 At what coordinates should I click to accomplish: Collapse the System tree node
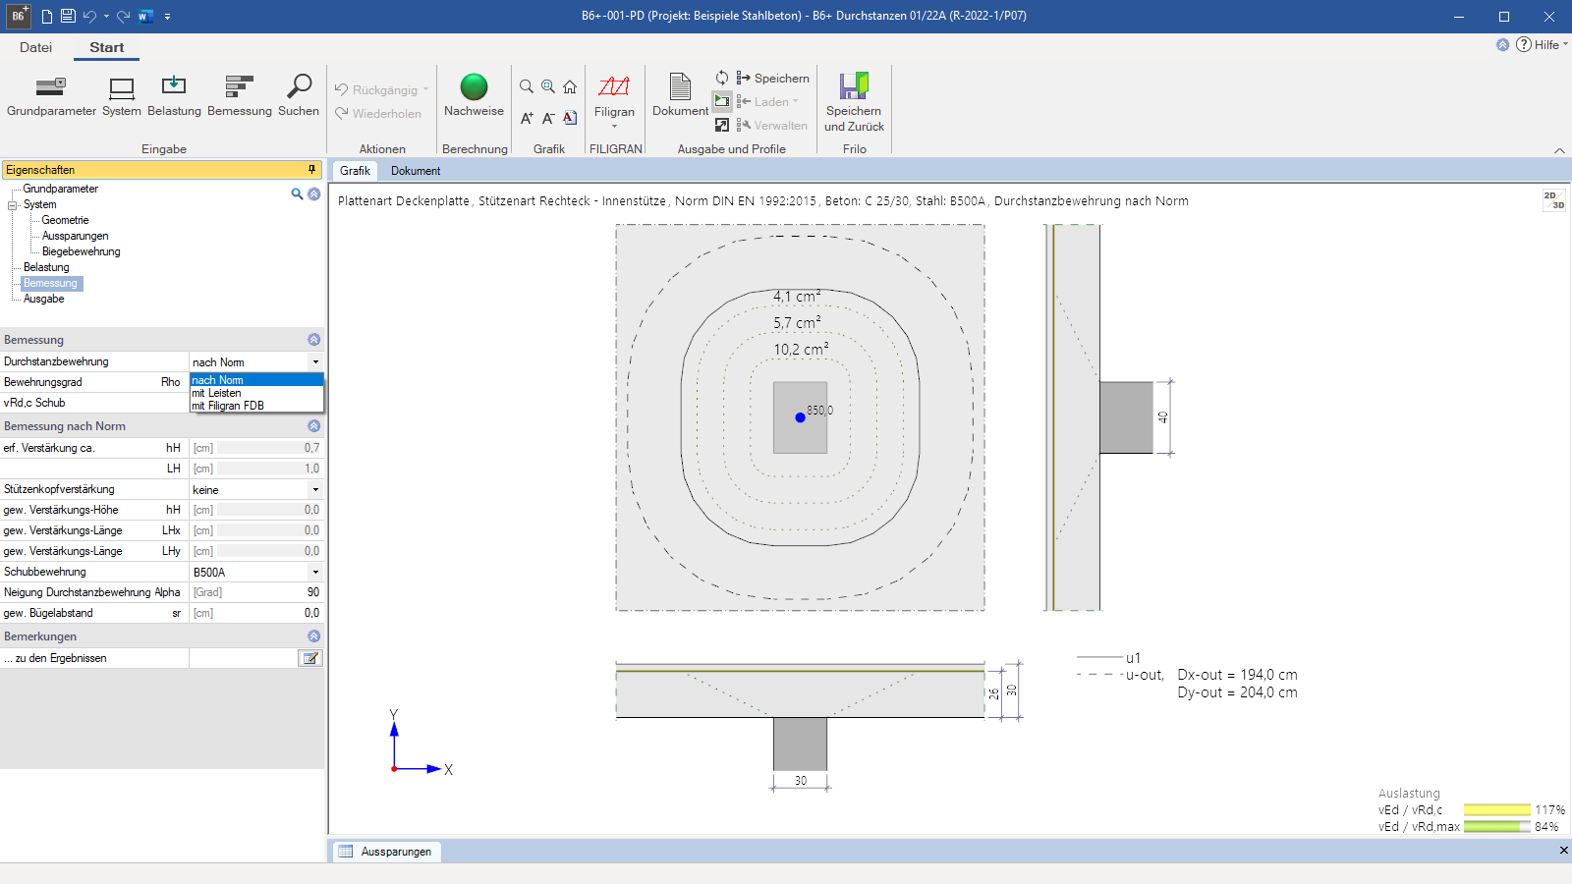point(13,205)
